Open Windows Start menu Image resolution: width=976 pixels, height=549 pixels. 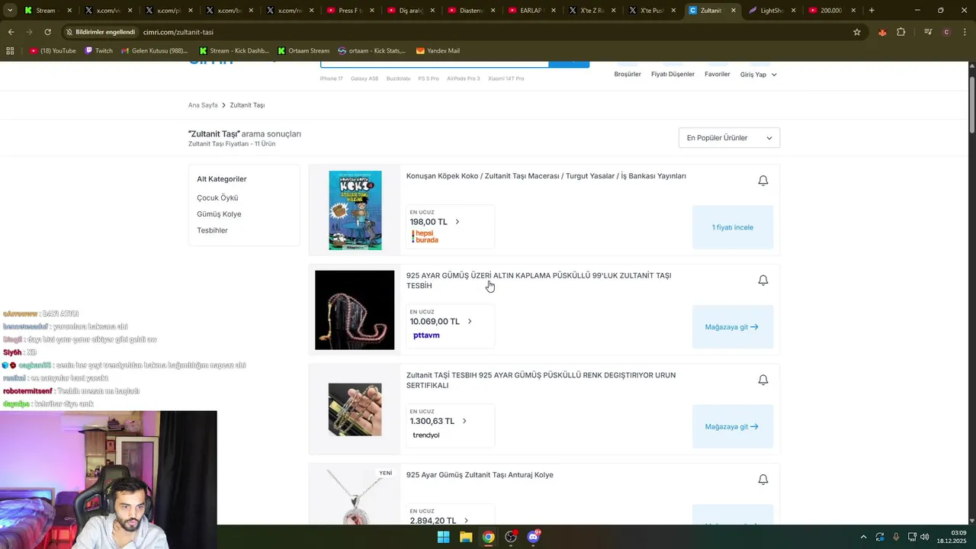click(443, 537)
